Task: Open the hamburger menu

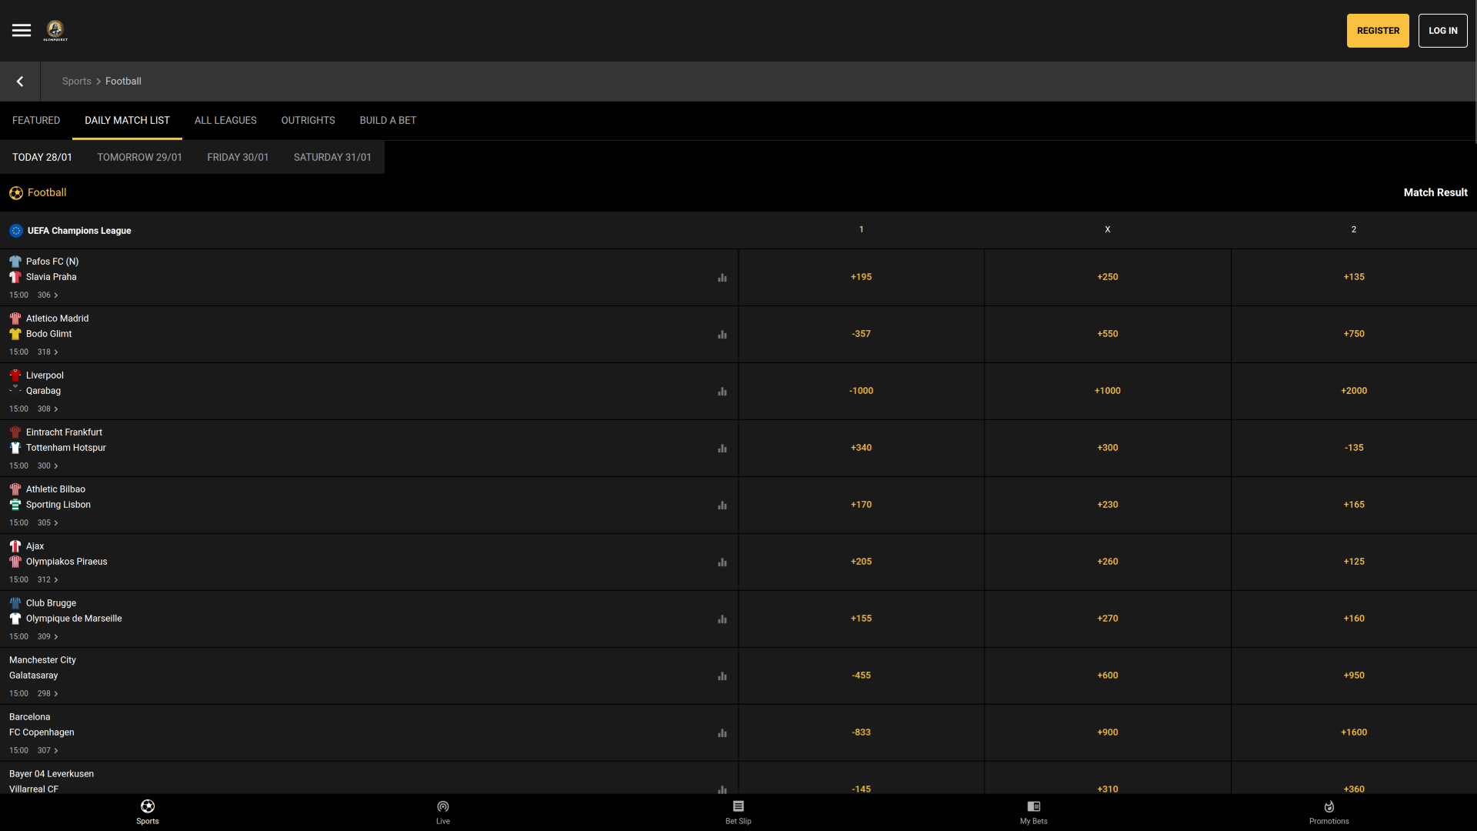Action: click(x=22, y=31)
